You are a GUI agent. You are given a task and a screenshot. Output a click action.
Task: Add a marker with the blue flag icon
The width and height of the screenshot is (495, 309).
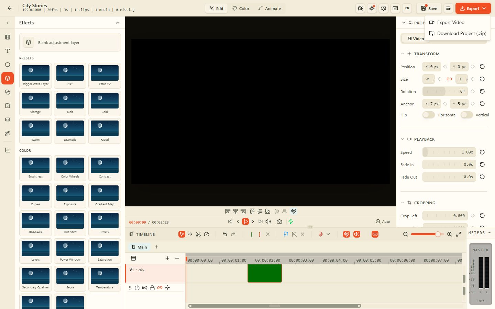pos(286,234)
